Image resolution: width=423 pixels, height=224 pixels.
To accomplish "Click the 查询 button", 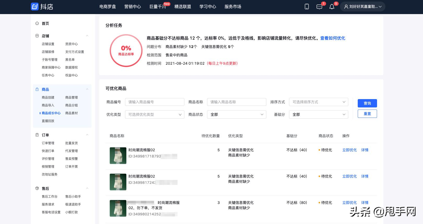I will (367, 103).
